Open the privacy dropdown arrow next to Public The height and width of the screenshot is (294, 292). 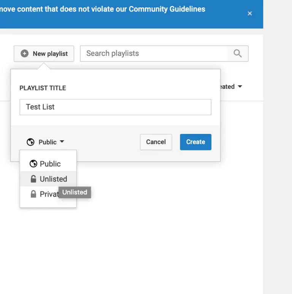[x=62, y=141]
